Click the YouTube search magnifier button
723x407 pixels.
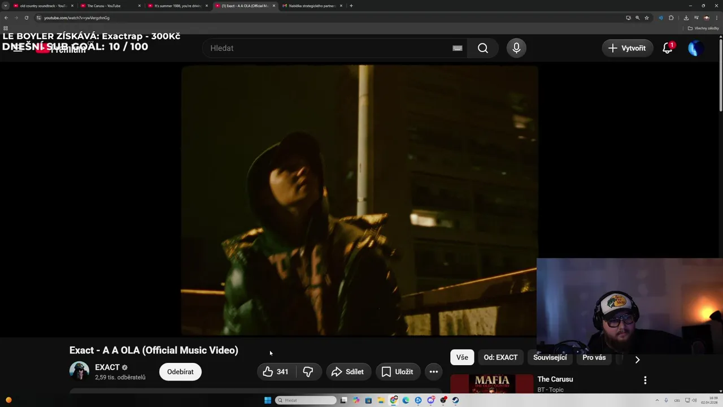click(483, 48)
